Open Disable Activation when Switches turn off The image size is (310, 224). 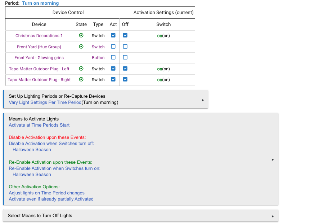click(51, 144)
